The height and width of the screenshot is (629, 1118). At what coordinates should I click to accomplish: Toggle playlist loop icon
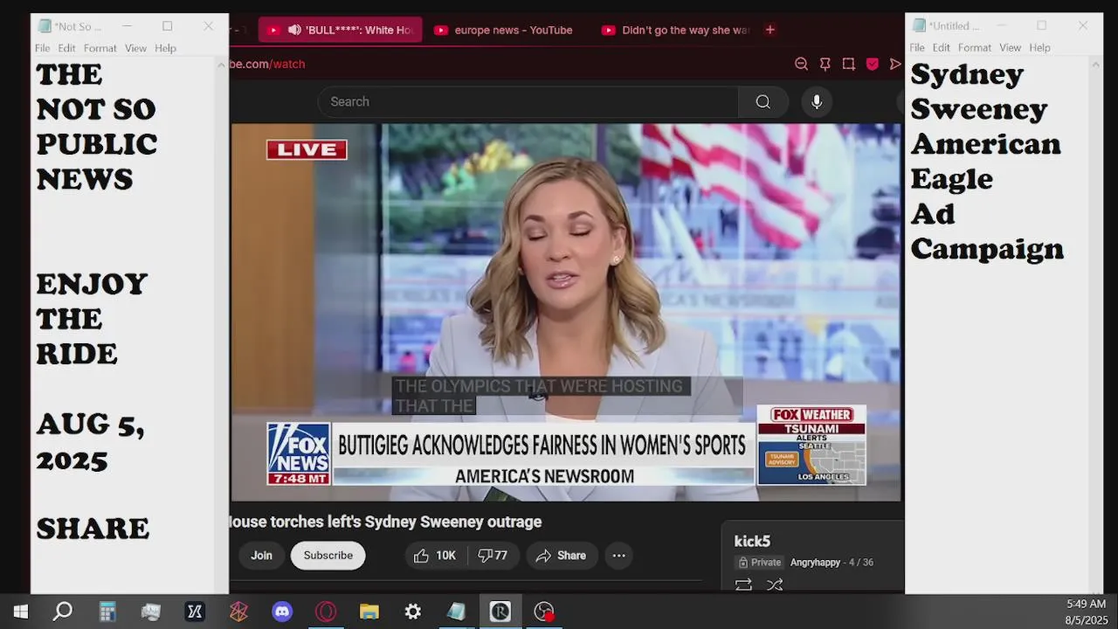(x=743, y=585)
